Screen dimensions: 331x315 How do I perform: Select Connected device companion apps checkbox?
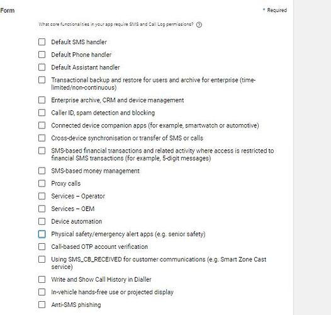42,125
